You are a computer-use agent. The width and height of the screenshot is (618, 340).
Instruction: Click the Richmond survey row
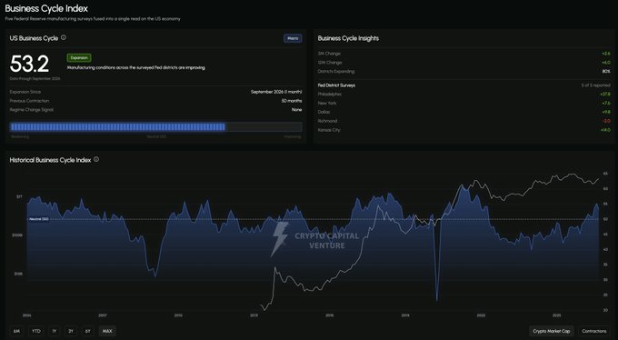pyautogui.click(x=463, y=121)
